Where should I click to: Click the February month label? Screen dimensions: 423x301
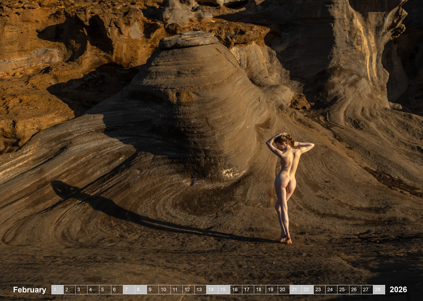[x=29, y=290]
